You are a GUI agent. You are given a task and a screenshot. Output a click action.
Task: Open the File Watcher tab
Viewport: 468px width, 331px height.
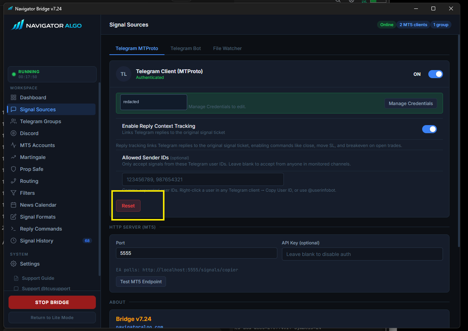pos(227,48)
